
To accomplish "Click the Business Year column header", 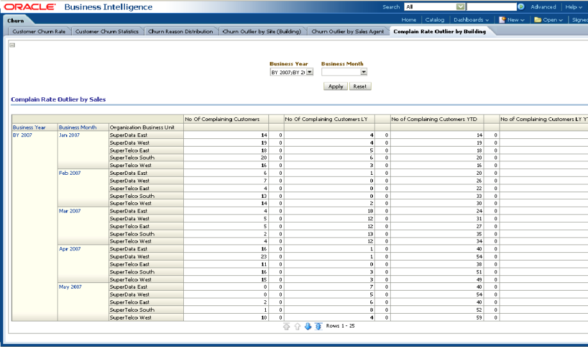I will 29,127.
